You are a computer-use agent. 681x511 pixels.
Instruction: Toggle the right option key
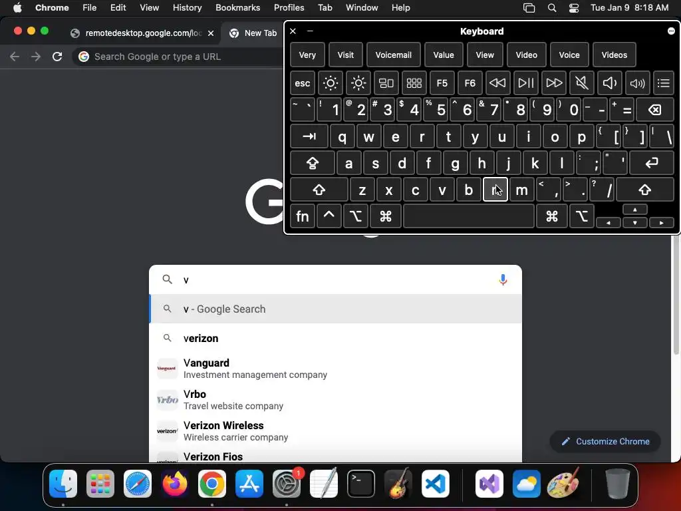581,216
